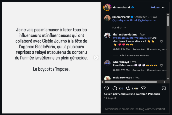This screenshot has height=115, width=172.
Task: Open @giselejourno mention link
Action: (147, 20)
